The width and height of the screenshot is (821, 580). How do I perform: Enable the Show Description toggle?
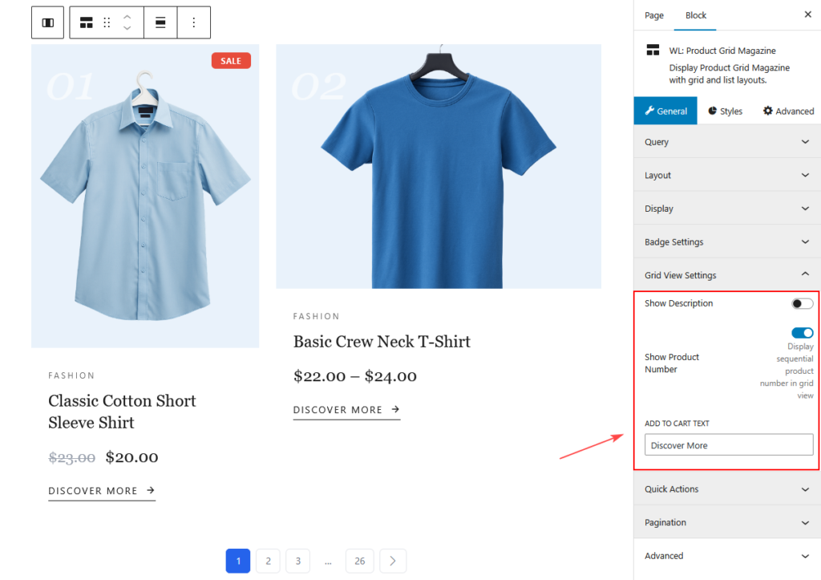point(802,303)
